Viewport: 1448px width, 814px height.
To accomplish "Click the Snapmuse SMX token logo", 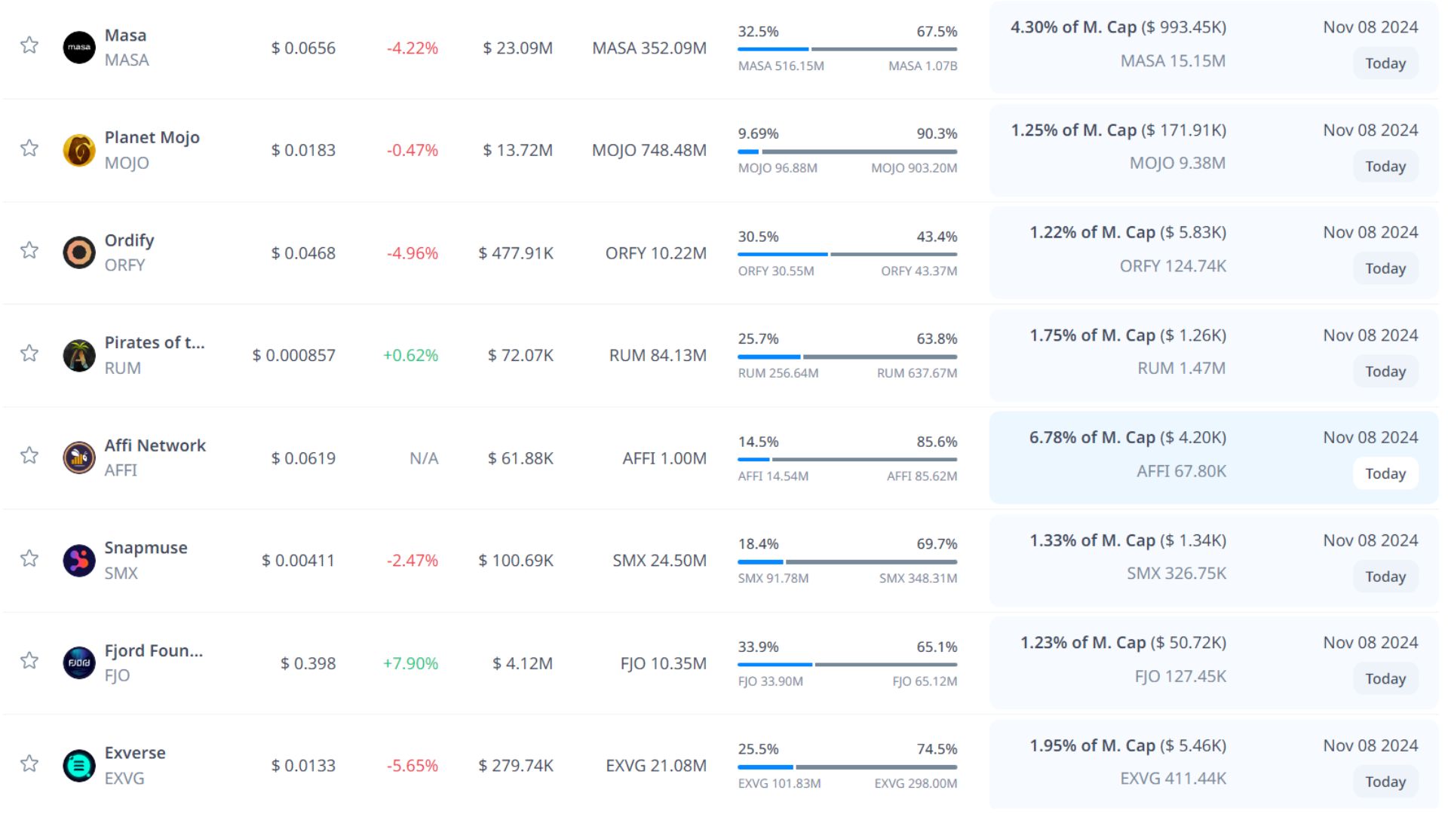I will (79, 561).
